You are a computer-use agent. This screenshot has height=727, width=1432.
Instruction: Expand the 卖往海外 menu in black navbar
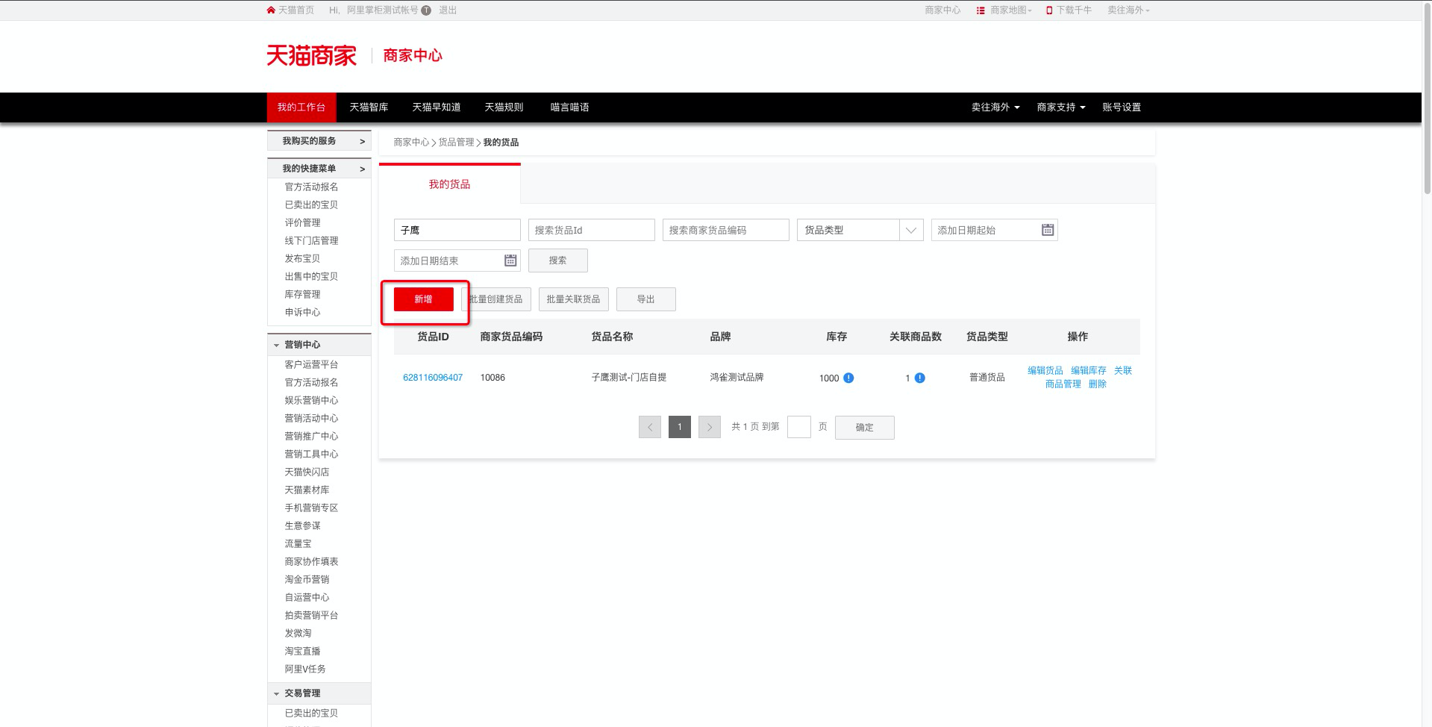[995, 107]
